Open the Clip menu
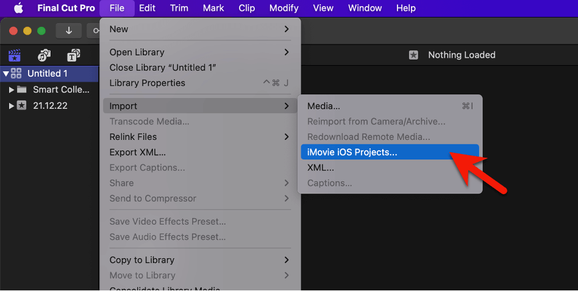The image size is (578, 291). (246, 8)
